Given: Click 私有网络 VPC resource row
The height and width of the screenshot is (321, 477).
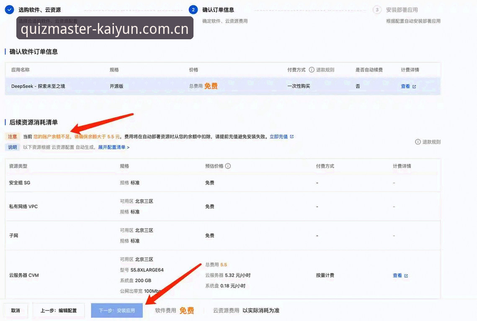Looking at the screenshot, I should coord(223,206).
